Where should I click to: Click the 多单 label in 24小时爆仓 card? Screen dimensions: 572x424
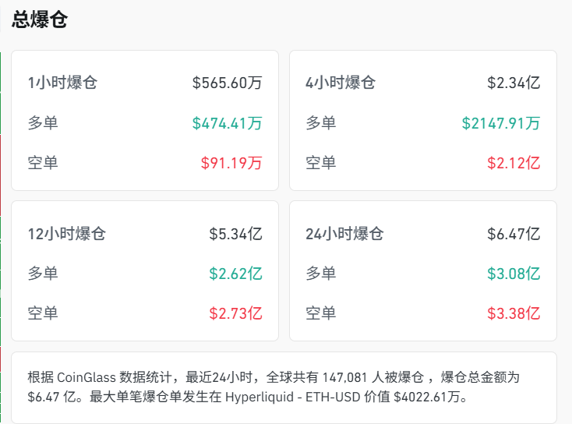coord(320,274)
